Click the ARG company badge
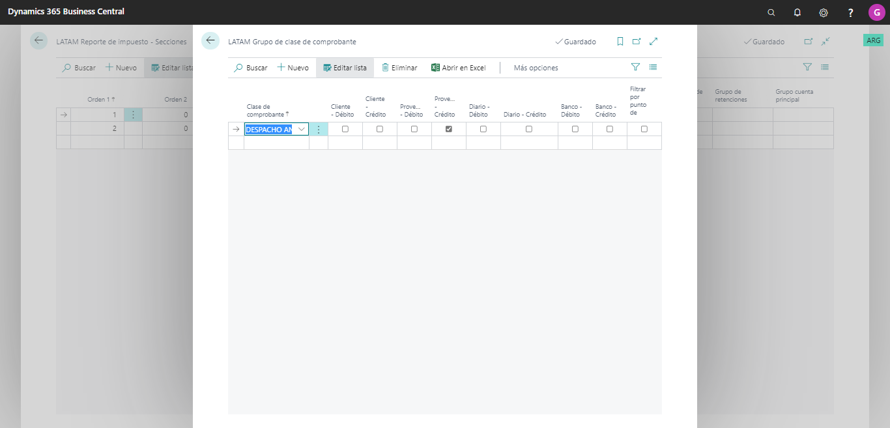Viewport: 890px width, 428px height. pos(873,40)
